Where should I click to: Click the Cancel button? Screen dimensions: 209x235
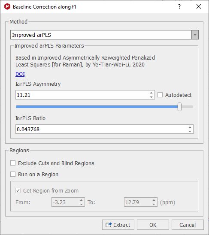pos(188,225)
